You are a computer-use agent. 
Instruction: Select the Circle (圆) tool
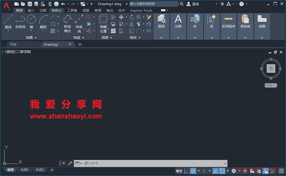[x=32, y=22]
